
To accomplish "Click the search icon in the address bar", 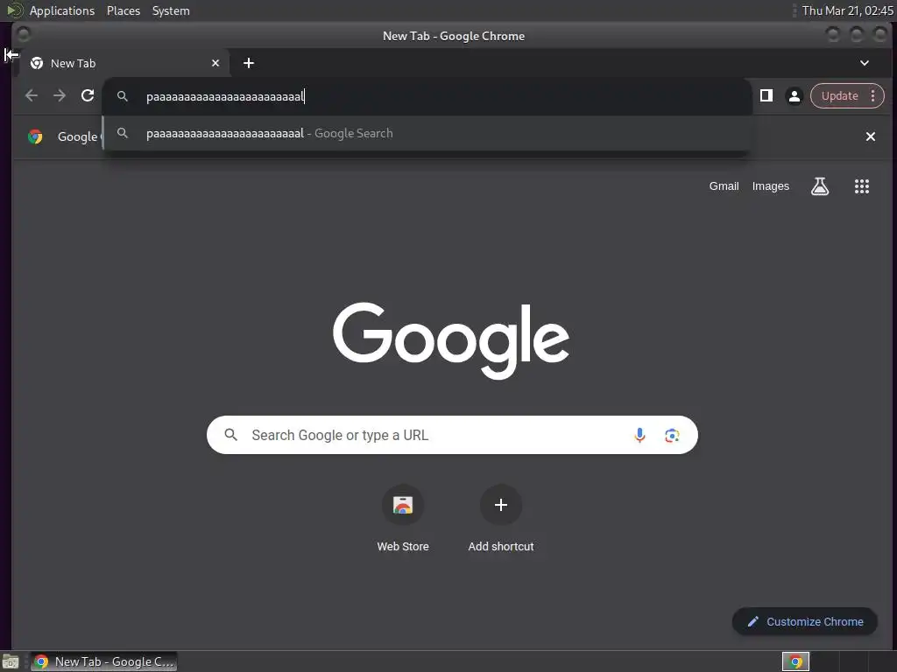I will (123, 96).
